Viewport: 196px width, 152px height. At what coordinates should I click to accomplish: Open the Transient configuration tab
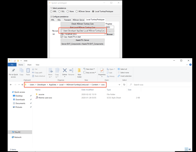(67, 20)
